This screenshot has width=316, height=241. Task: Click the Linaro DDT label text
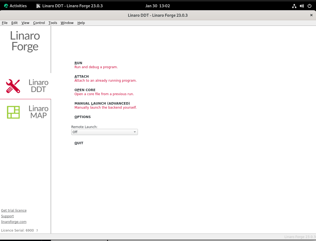coord(39,86)
